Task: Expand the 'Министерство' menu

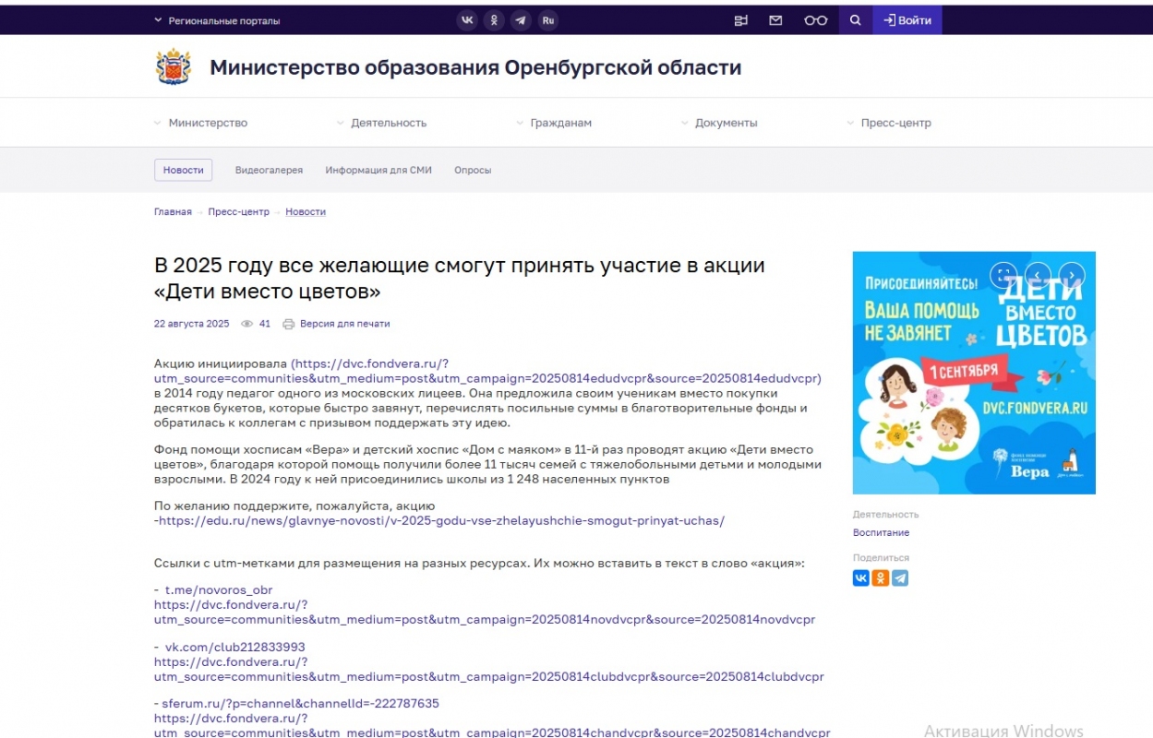Action: (x=207, y=123)
